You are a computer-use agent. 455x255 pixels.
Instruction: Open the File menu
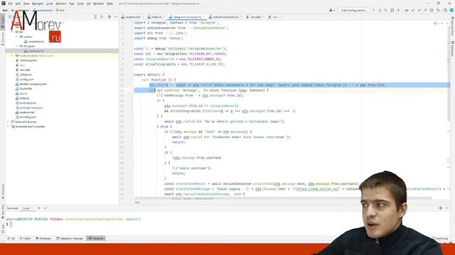point(10,4)
